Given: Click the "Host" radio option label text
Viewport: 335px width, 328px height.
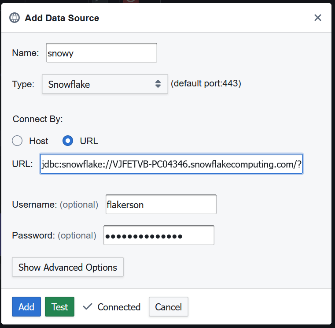Looking at the screenshot, I should coord(39,141).
